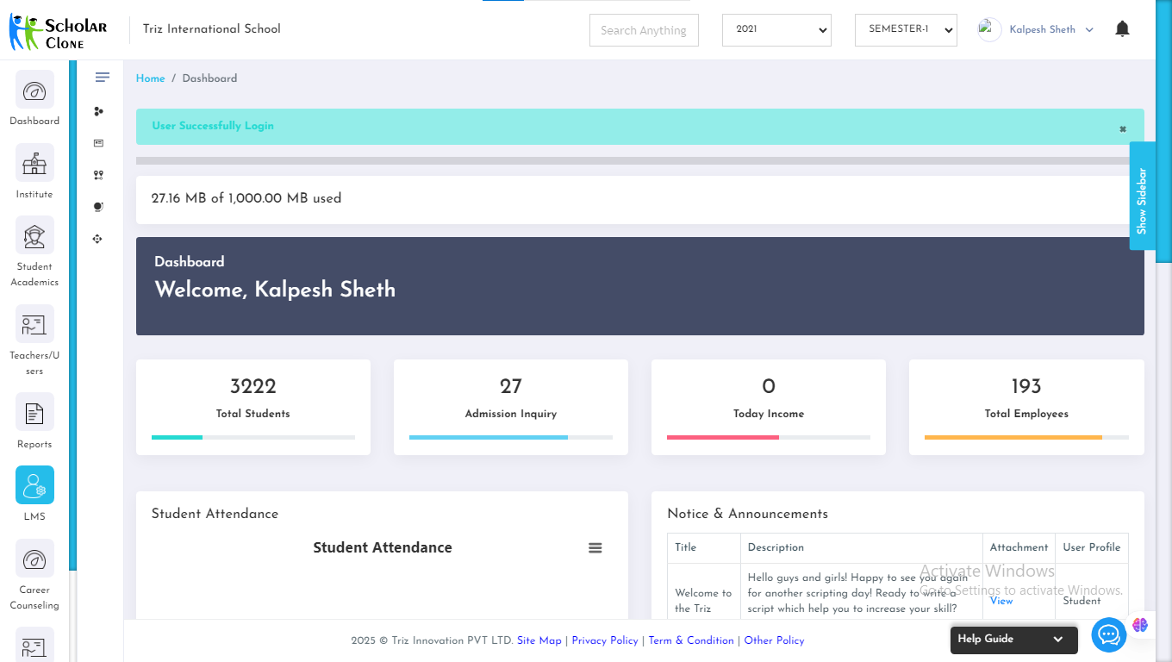Toggle the hamburger menu in secondary sidebar

tap(103, 78)
